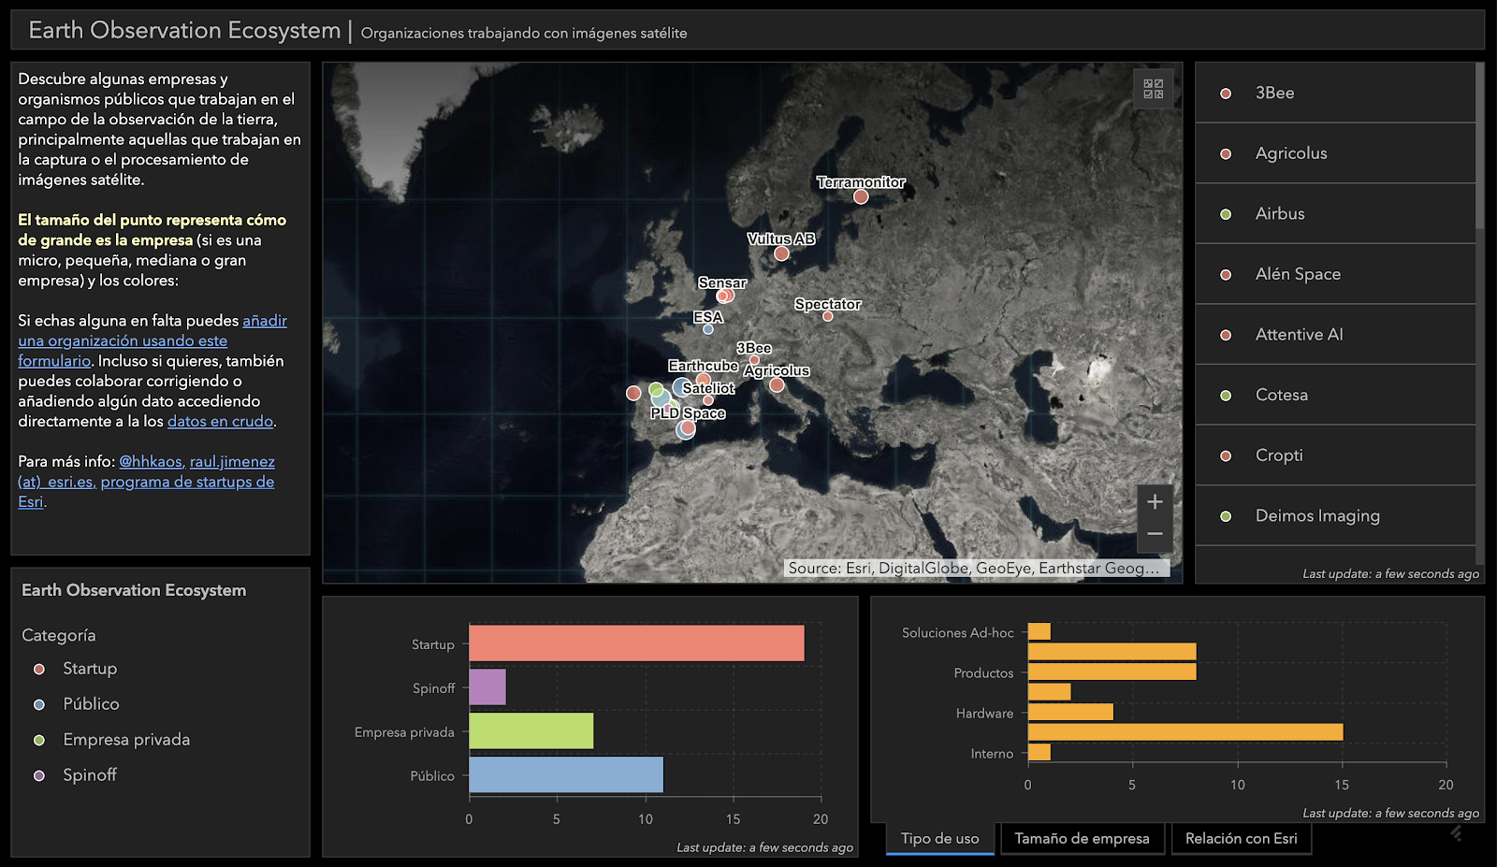1497x867 pixels.
Task: Click the Público bar in category chart
Action: [x=566, y=774]
